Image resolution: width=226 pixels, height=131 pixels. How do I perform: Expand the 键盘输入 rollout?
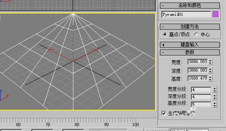coord(190,45)
